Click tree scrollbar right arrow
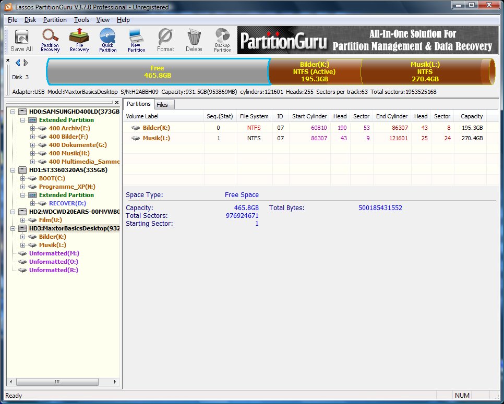The width and height of the screenshot is (504, 404). pyautogui.click(x=115, y=382)
